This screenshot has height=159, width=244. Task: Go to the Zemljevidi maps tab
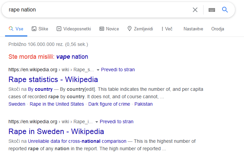[140, 29]
